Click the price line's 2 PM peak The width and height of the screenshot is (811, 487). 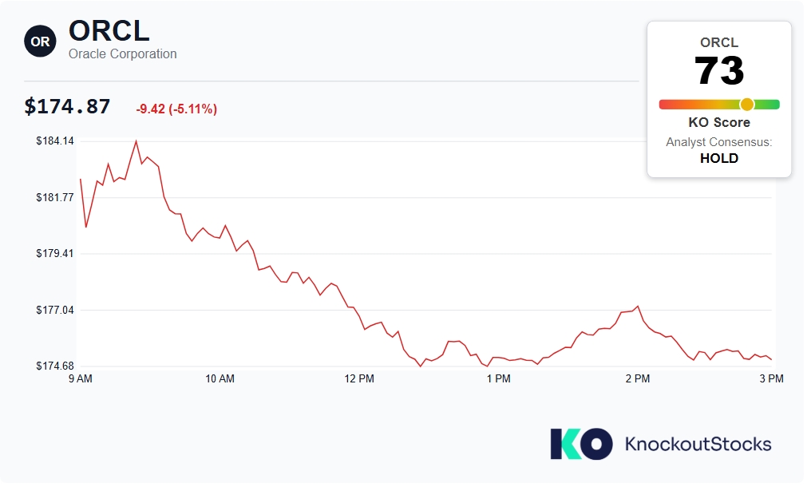point(639,307)
